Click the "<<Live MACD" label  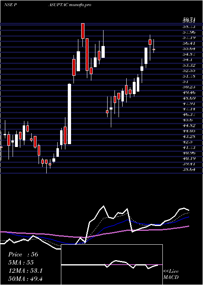[x=171, y=274]
